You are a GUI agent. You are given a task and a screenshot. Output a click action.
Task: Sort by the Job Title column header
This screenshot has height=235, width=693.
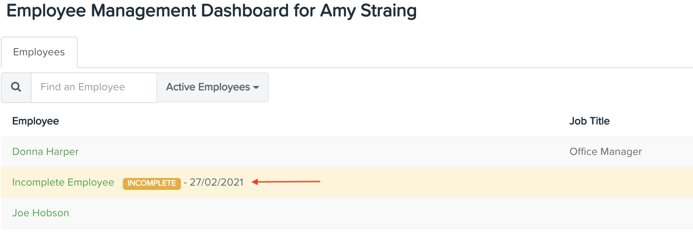[x=589, y=121]
